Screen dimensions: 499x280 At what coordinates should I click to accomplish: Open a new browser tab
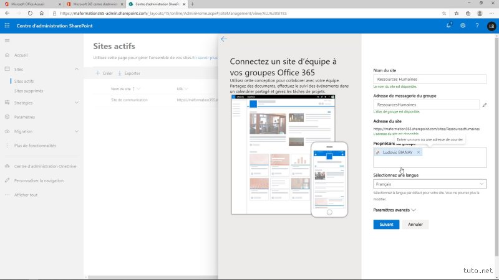pos(192,4)
